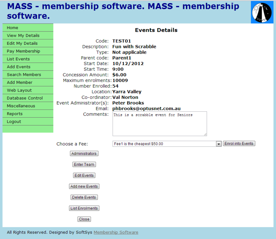Go to List Events
276x239 pixels.
[x=18, y=59]
